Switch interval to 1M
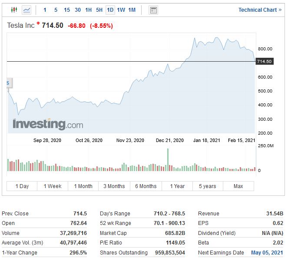Image resolution: width=288 pixels, height=261 pixels. [x=132, y=10]
